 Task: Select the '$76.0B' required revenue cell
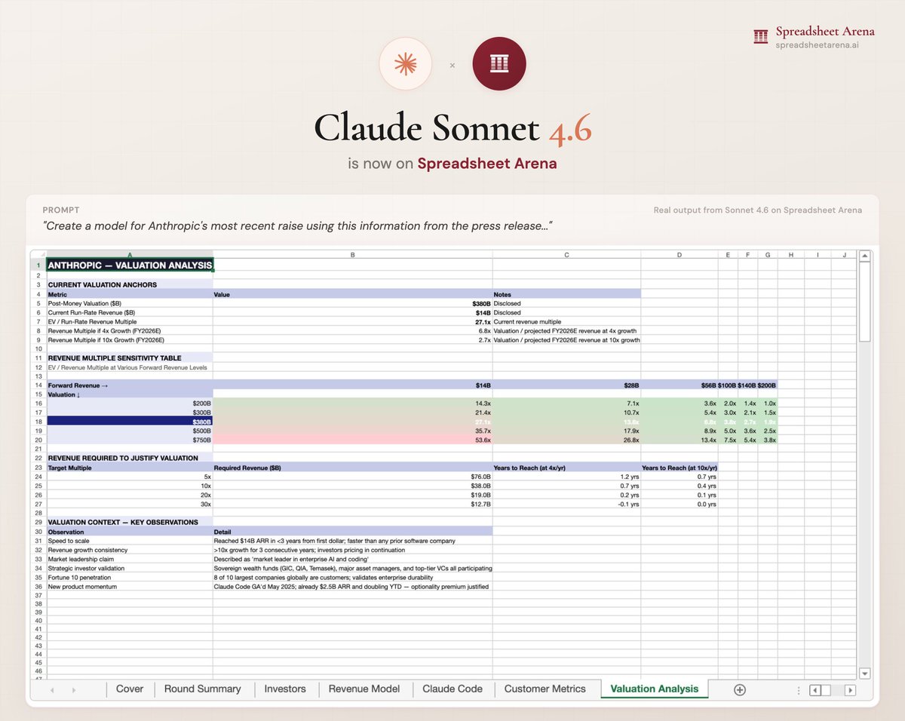353,477
